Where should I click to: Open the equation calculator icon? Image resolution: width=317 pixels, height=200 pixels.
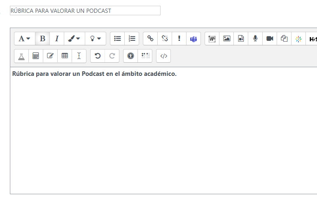tap(36, 56)
